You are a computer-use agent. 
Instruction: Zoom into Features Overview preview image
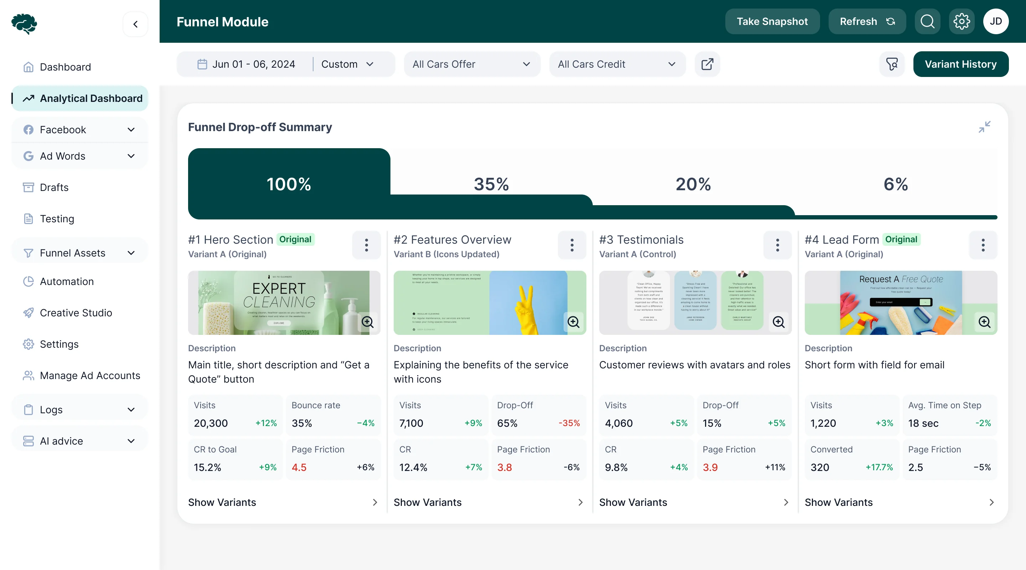click(x=573, y=322)
